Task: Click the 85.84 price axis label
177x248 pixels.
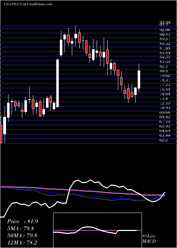Action: (165, 53)
